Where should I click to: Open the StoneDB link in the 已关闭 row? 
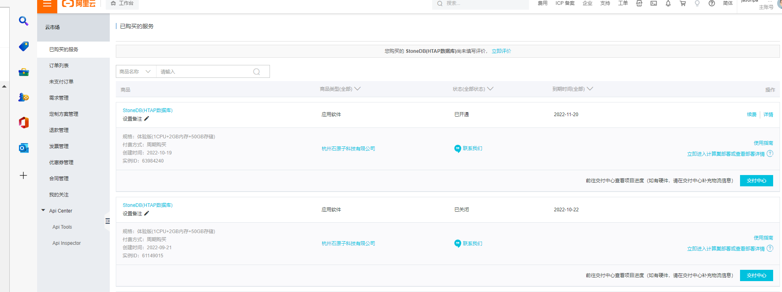click(148, 205)
